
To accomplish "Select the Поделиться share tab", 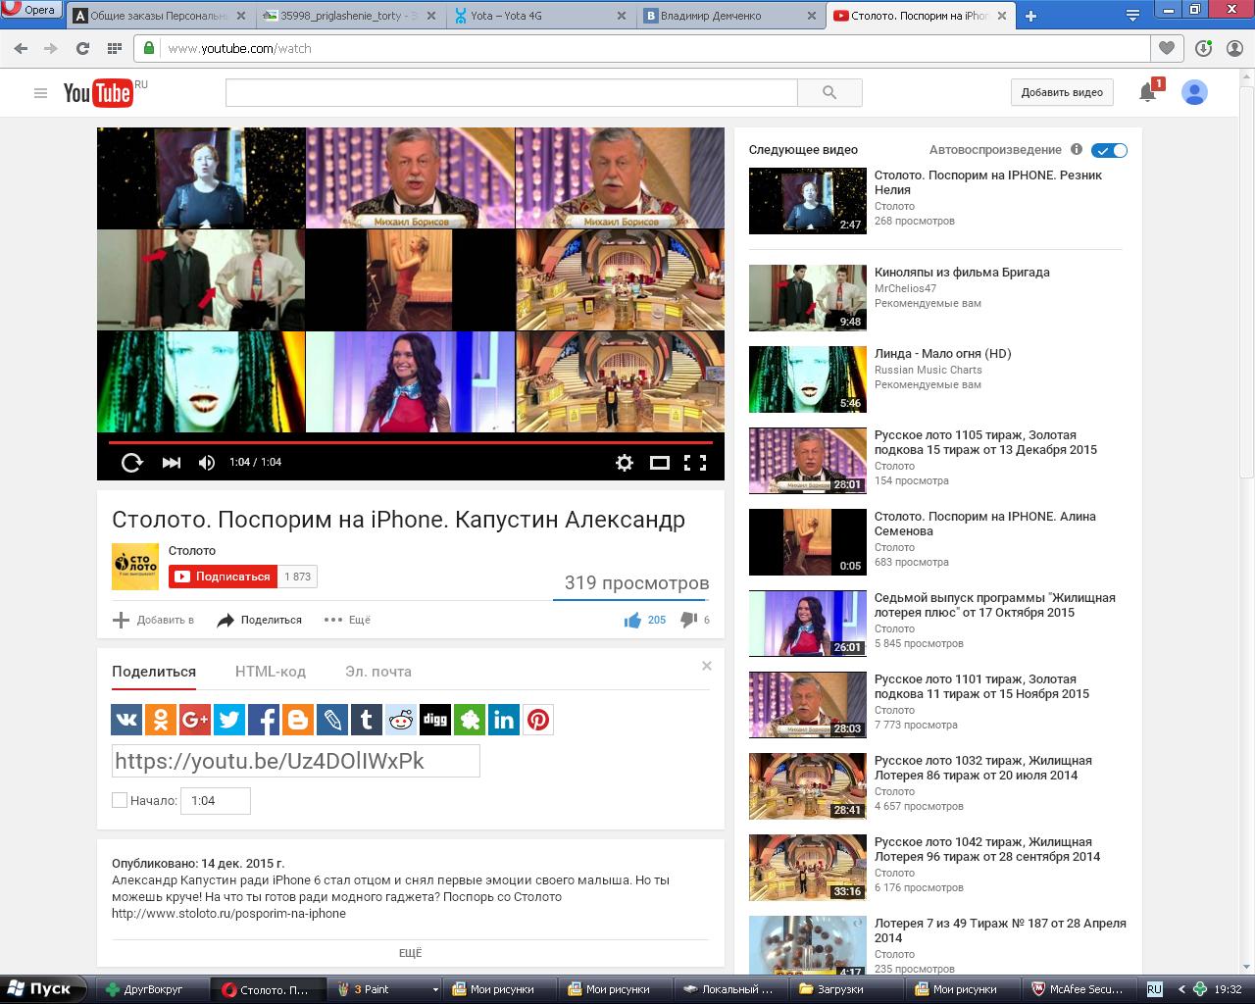I will (x=154, y=672).
